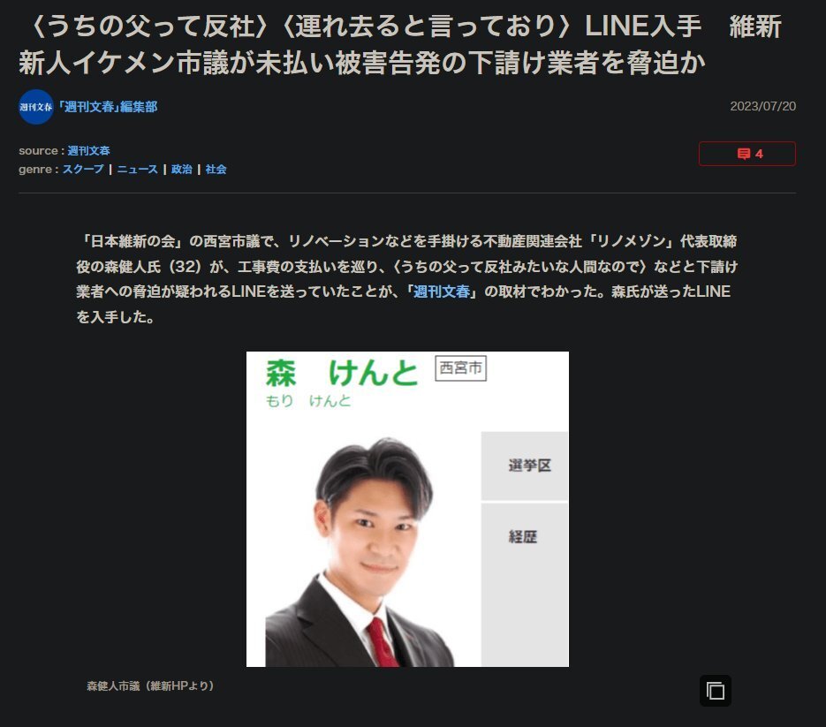Screen dimensions: 826x727
Task: Select the 社会 genre link
Action: [216, 169]
